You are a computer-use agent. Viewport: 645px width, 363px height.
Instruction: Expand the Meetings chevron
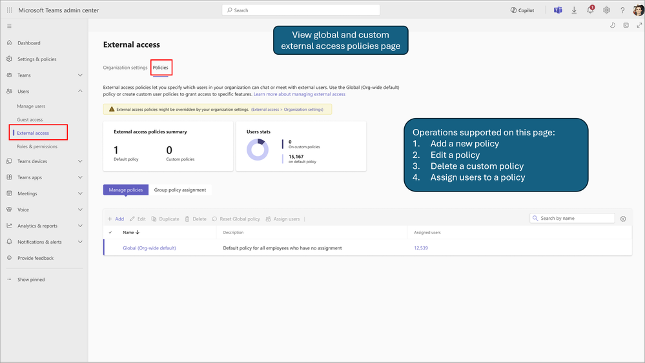click(80, 193)
